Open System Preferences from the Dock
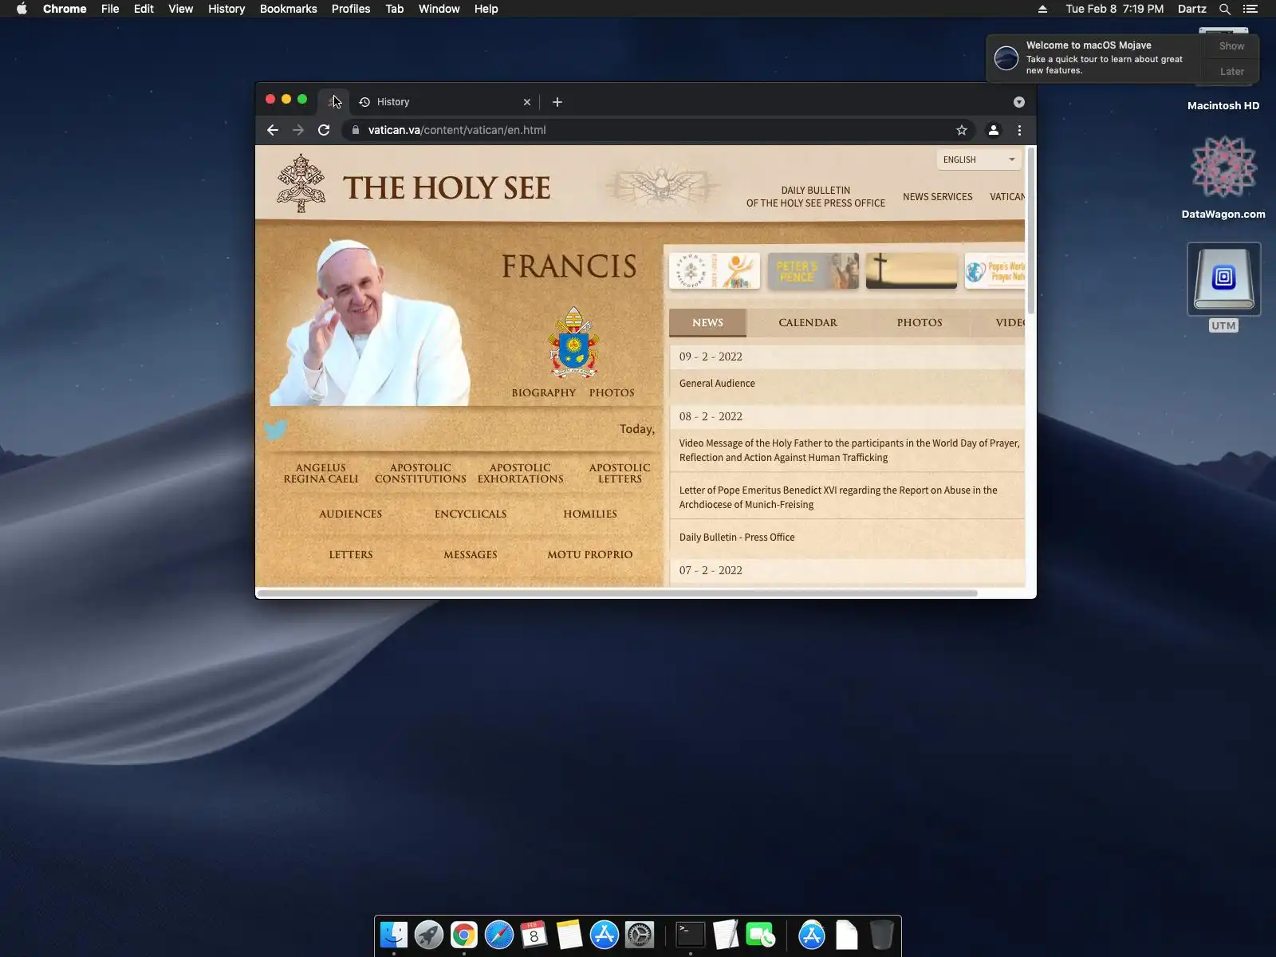Image resolution: width=1276 pixels, height=957 pixels. [640, 935]
